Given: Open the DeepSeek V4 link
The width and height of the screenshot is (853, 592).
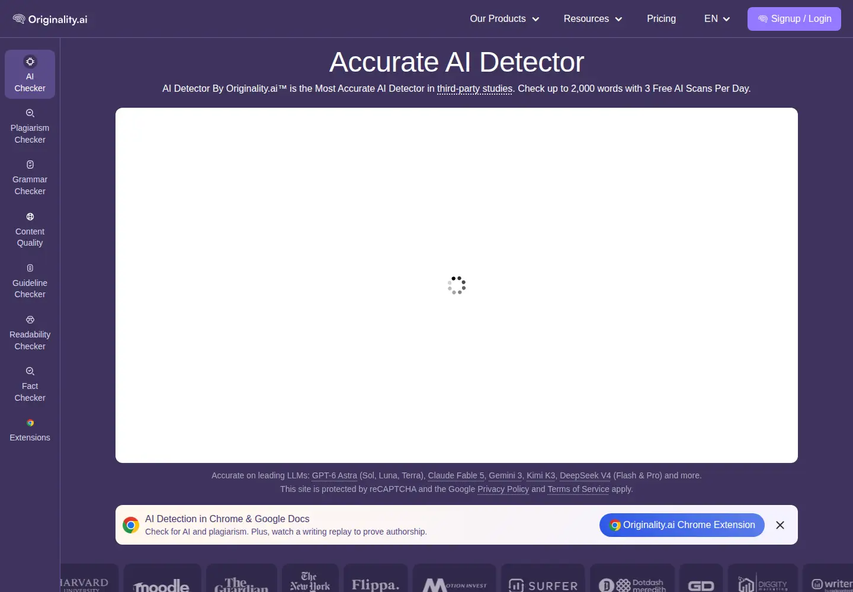Looking at the screenshot, I should [585, 475].
